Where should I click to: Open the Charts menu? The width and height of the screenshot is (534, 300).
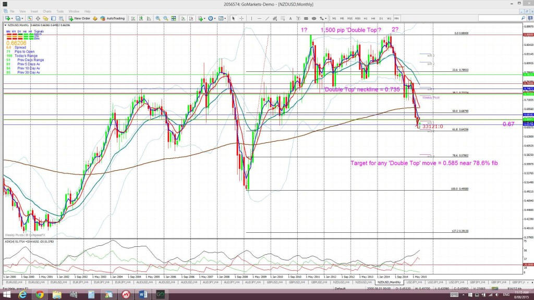tap(47, 11)
